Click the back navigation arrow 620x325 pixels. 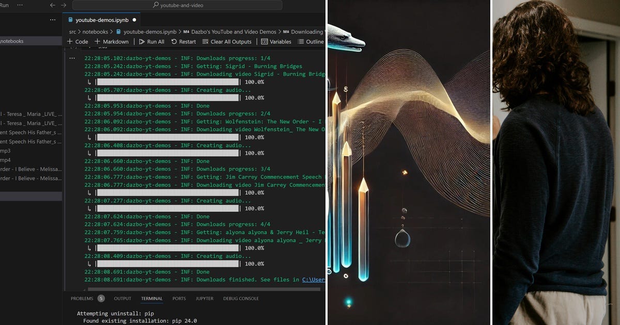(x=52, y=5)
